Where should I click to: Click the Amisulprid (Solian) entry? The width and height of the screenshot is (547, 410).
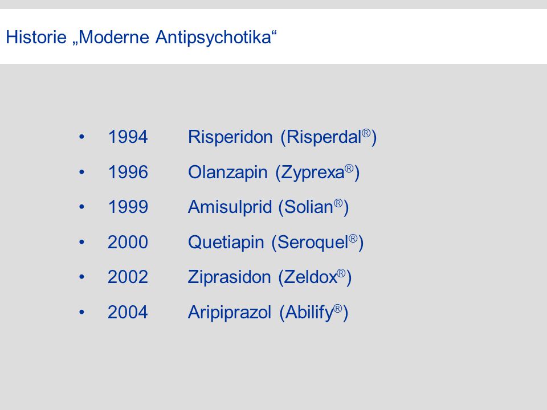[x=268, y=207]
